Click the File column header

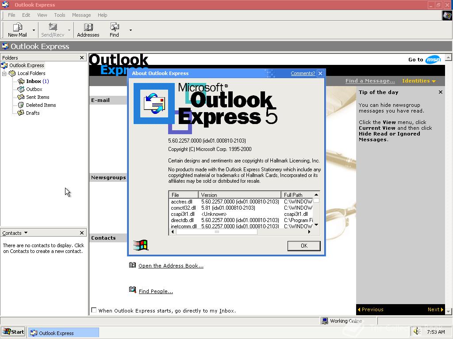[184, 195]
